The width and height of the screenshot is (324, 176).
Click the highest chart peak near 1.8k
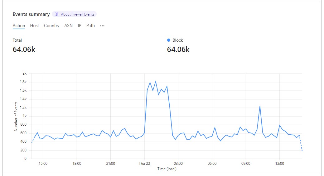(x=156, y=81)
